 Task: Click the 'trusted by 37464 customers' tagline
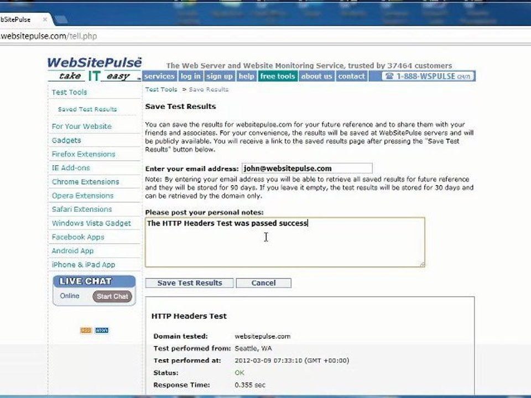coord(400,66)
